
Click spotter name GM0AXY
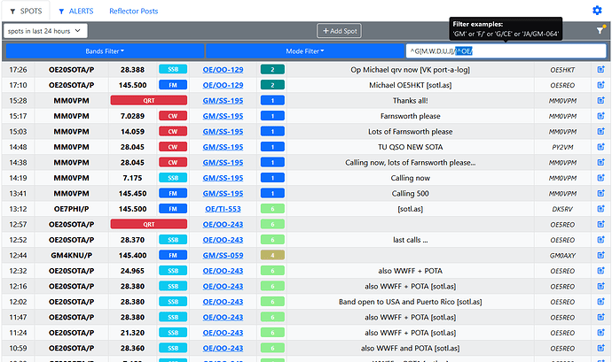tap(562, 255)
